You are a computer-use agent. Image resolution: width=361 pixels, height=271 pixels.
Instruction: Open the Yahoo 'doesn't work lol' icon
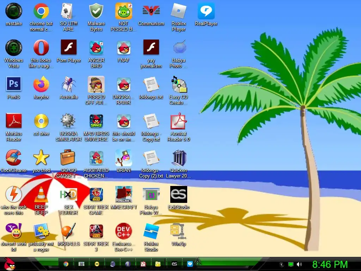pyautogui.click(x=14, y=231)
